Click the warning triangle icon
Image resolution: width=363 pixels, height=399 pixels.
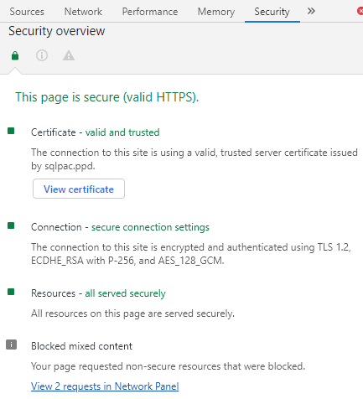coord(69,55)
